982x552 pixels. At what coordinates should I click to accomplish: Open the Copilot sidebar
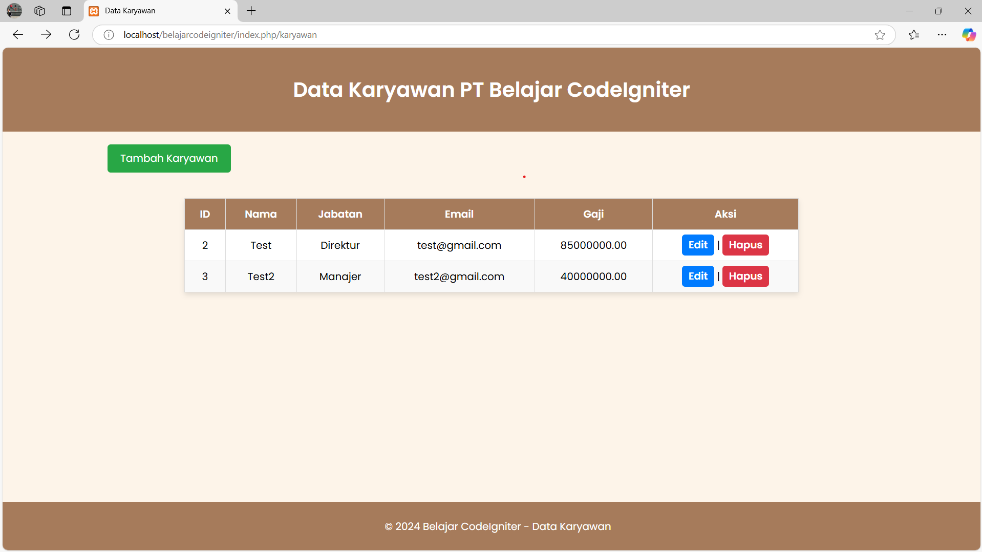click(x=969, y=35)
